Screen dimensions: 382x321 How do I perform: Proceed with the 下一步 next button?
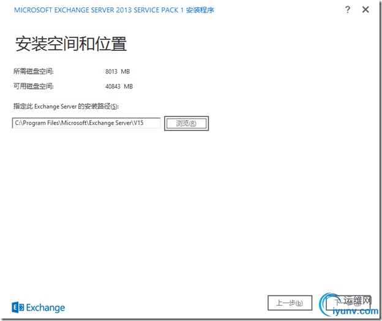tap(348, 303)
